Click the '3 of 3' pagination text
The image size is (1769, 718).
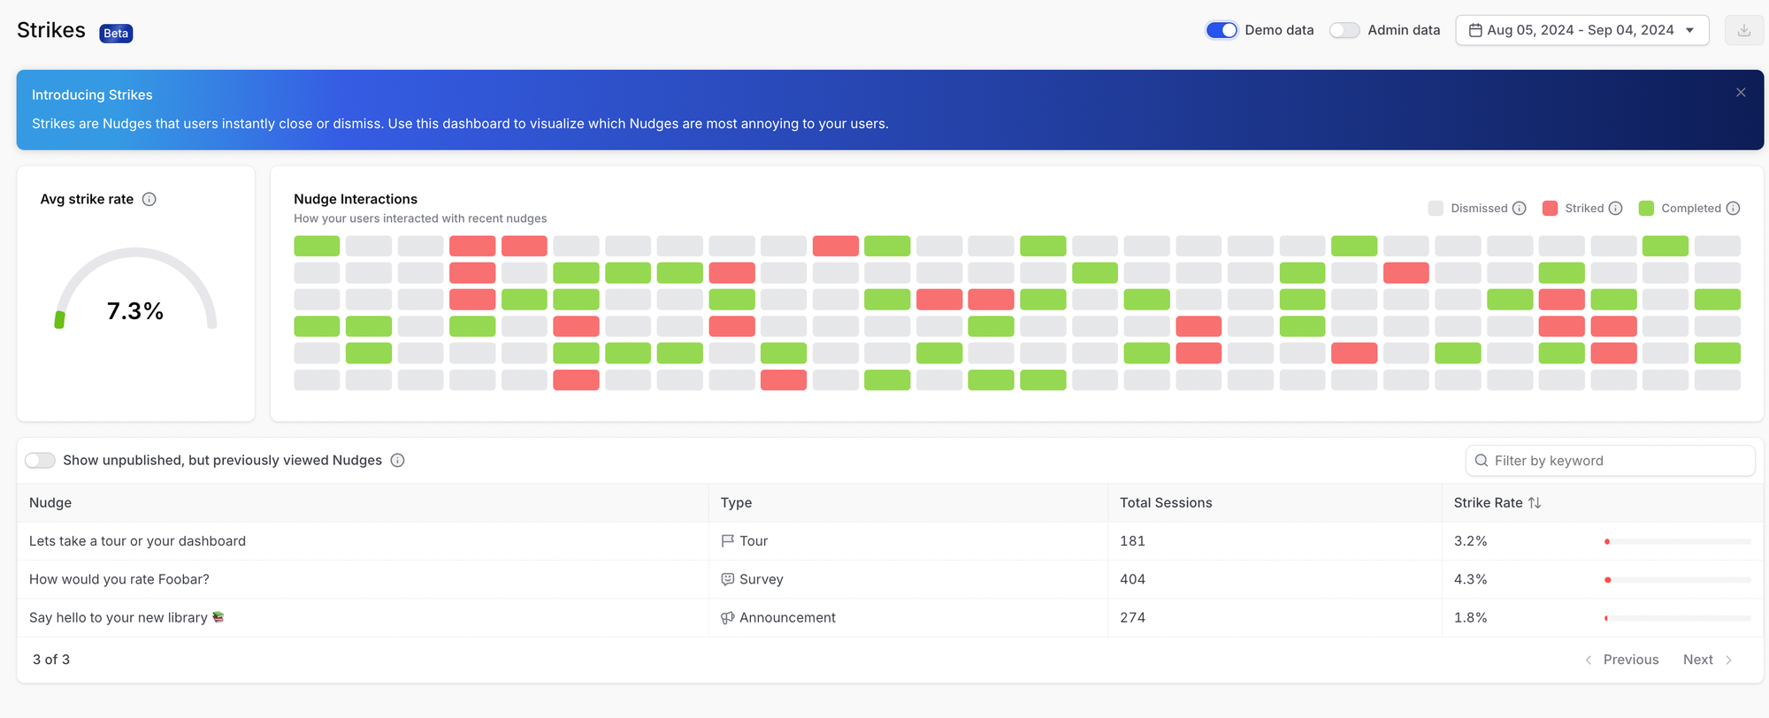click(51, 660)
